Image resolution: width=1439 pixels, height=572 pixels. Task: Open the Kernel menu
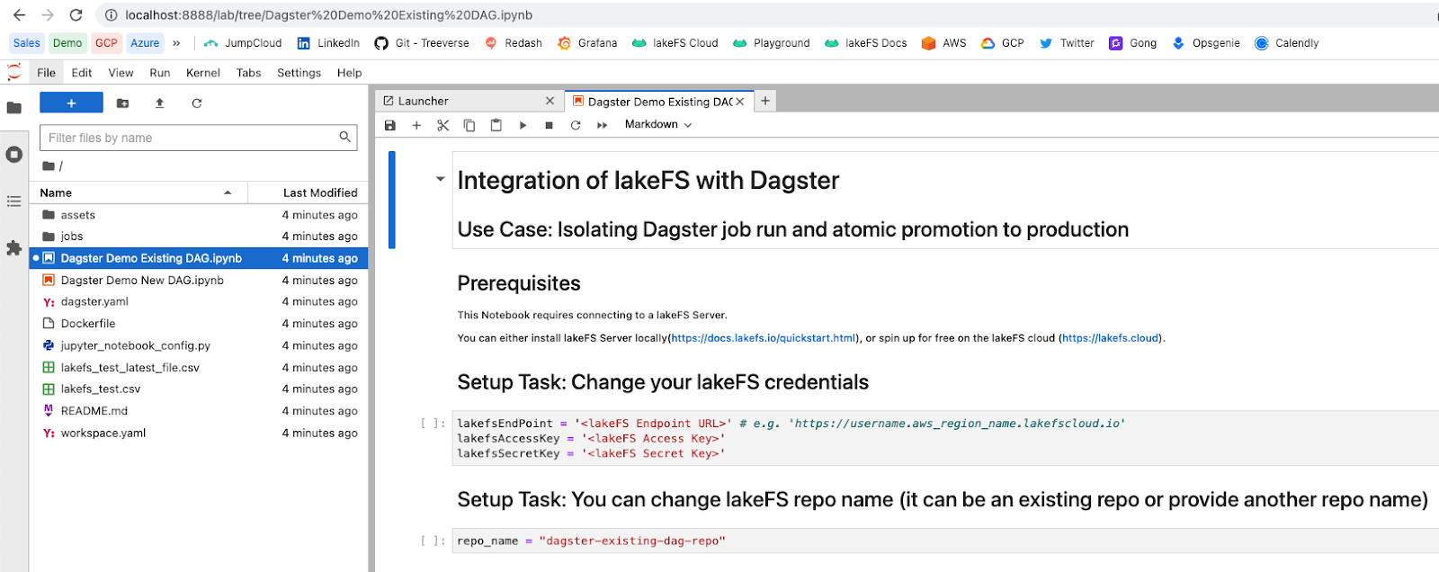pos(203,73)
